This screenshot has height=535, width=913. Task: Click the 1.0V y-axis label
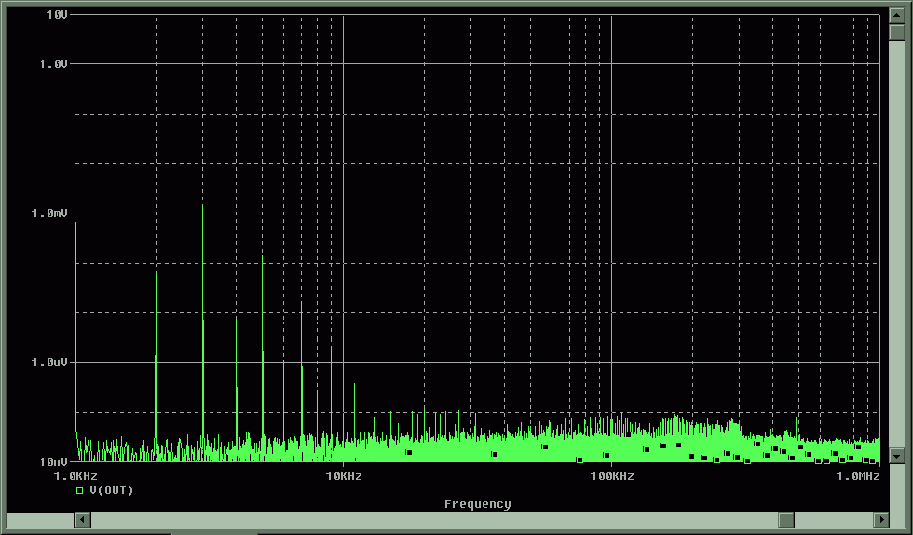pyautogui.click(x=52, y=63)
